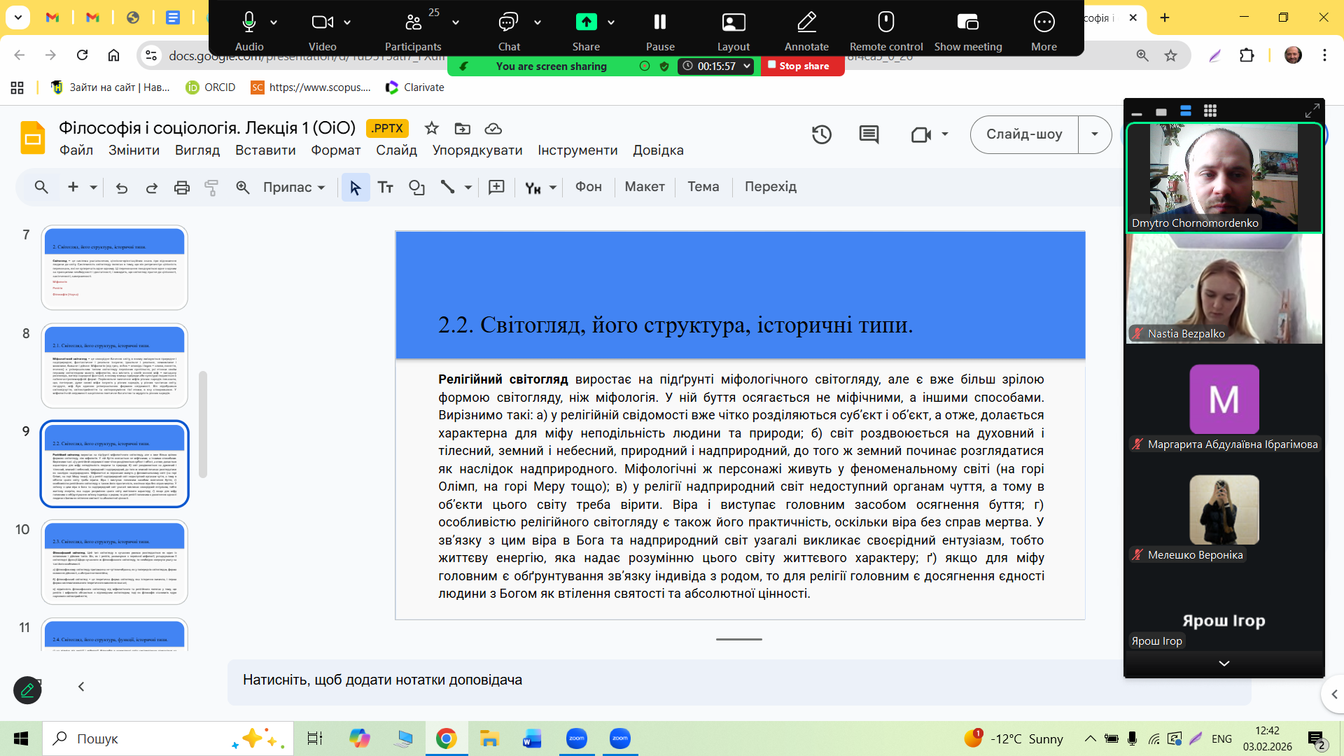Open version history clock icon
Viewport: 1344px width, 756px height.
pos(822,134)
